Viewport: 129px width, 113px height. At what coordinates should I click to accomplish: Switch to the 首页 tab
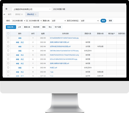[x=10, y=14]
